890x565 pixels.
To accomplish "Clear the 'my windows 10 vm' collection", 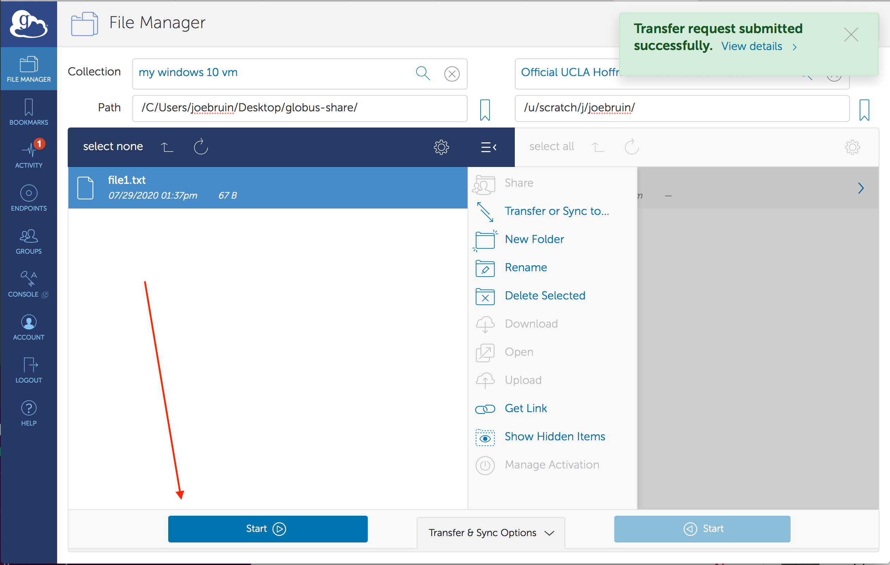I will [x=452, y=74].
